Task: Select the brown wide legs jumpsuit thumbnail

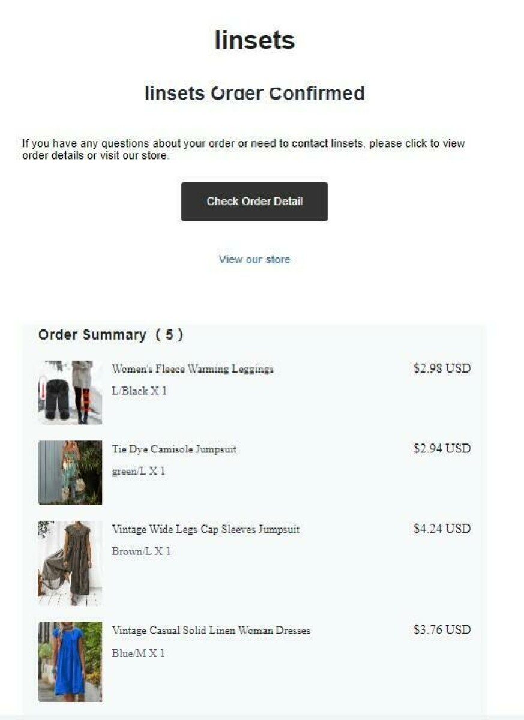Action: coord(70,563)
